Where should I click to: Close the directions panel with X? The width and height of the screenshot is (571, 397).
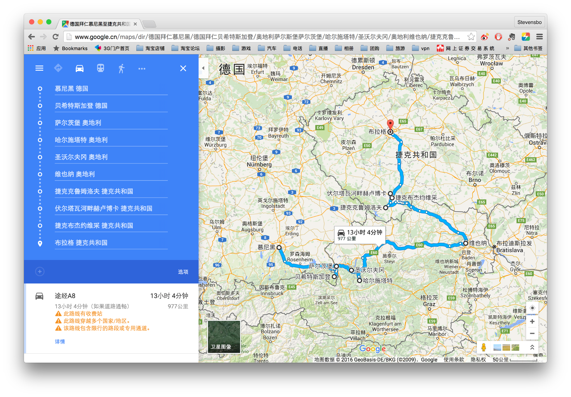(x=183, y=68)
